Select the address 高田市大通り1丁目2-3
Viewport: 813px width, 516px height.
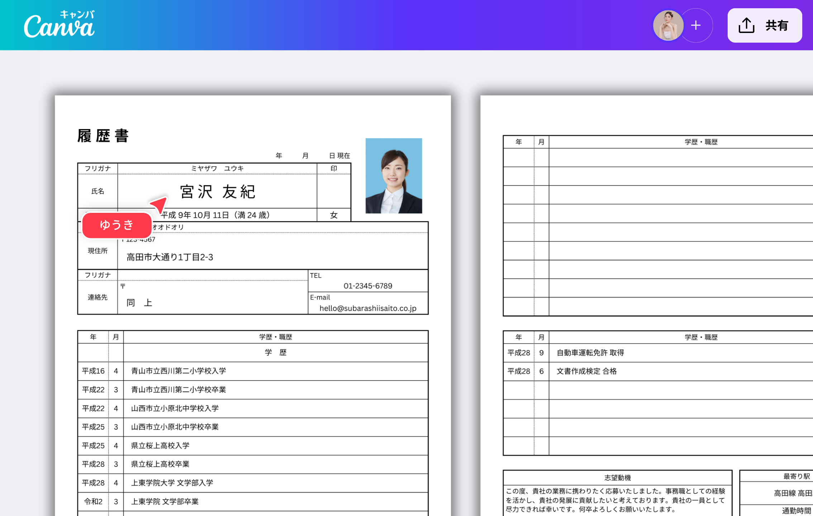(x=170, y=257)
